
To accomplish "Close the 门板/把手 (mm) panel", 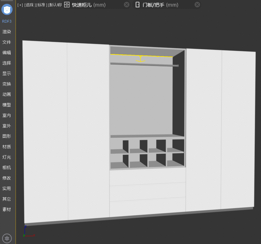I will click(197, 5).
